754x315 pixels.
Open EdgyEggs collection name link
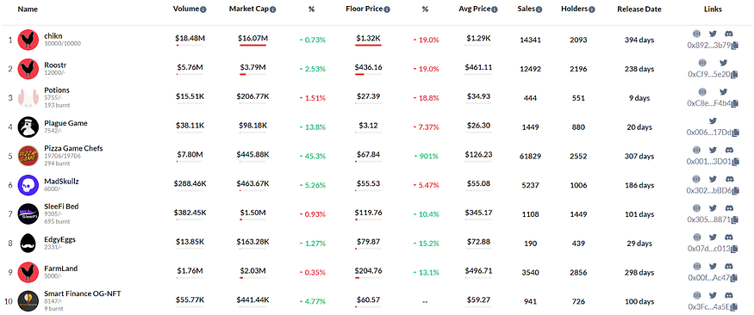click(59, 238)
